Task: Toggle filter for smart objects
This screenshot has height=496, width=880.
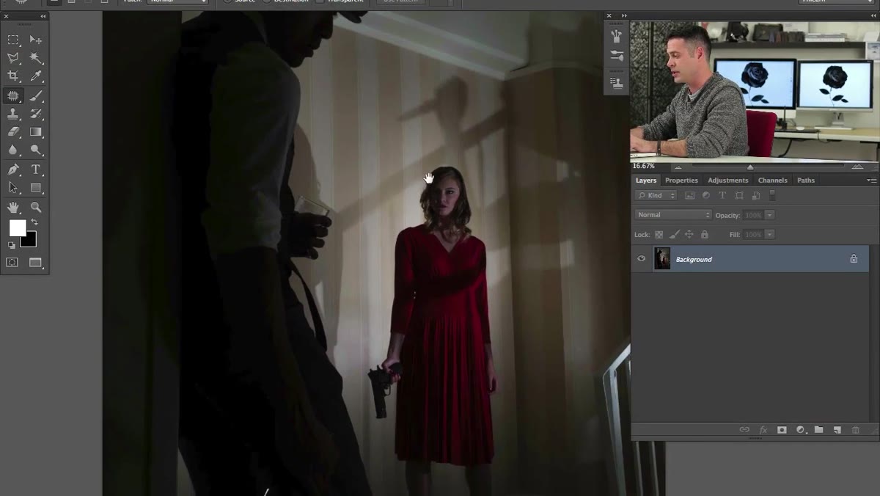Action: (x=755, y=195)
